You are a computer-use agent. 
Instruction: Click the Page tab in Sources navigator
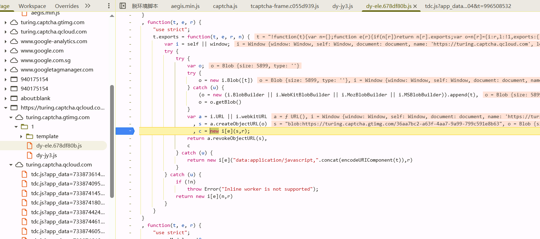[x=5, y=6]
